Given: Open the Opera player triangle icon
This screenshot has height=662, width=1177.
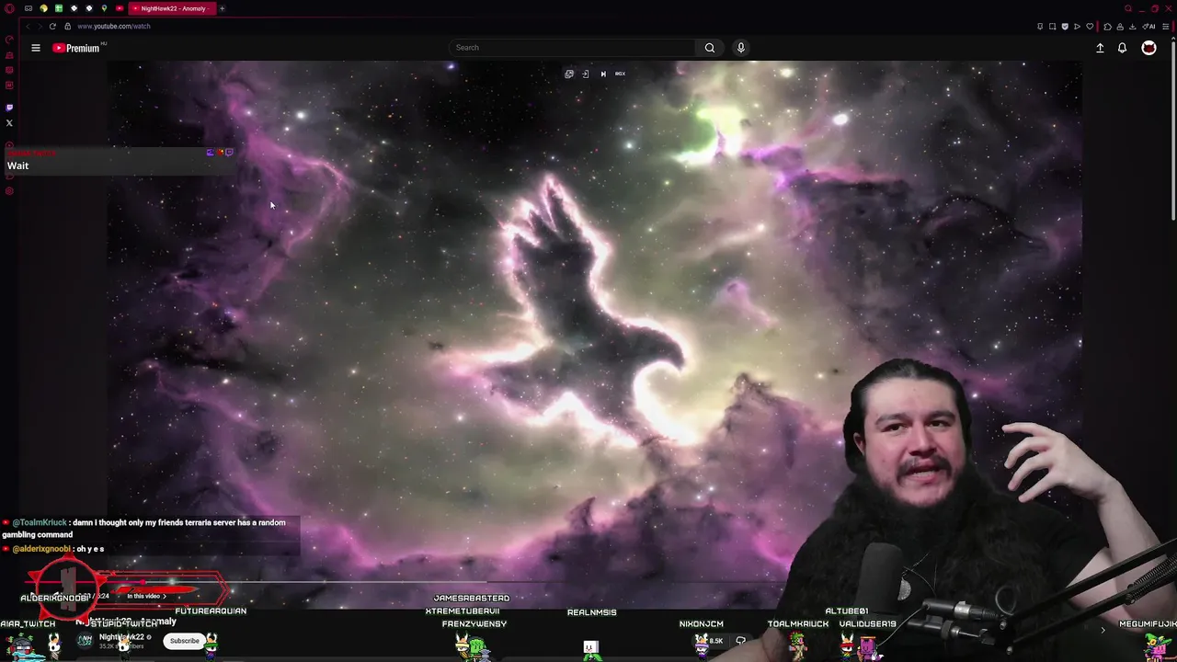Looking at the screenshot, I should click(x=1077, y=27).
